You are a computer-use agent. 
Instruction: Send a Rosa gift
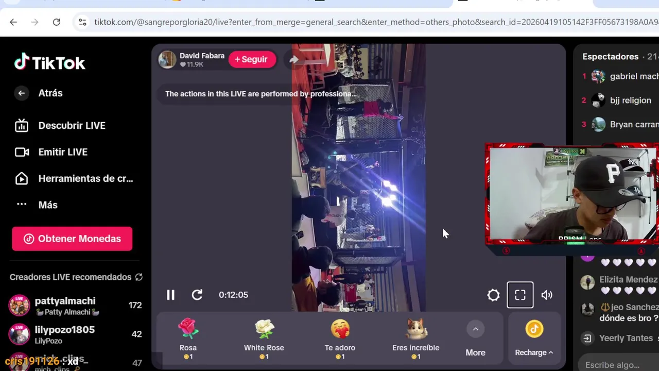[x=188, y=339]
